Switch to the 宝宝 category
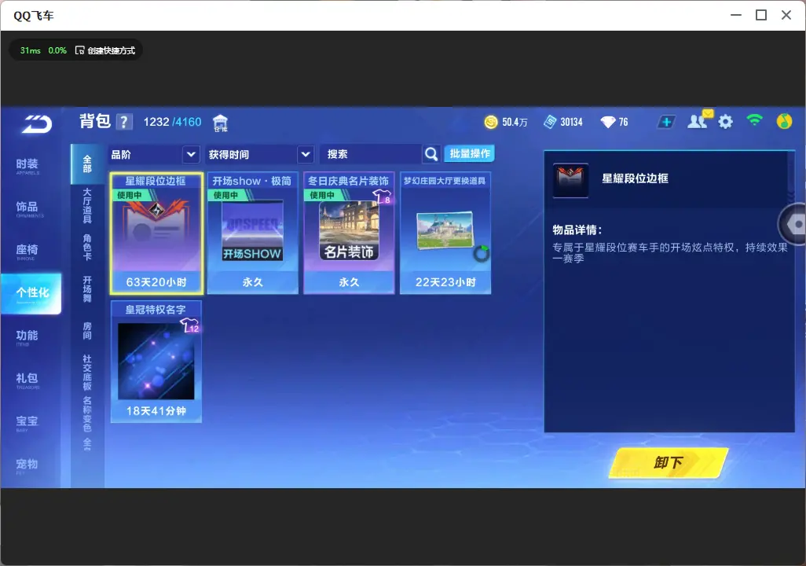Image resolution: width=806 pixels, height=566 pixels. coord(27,422)
